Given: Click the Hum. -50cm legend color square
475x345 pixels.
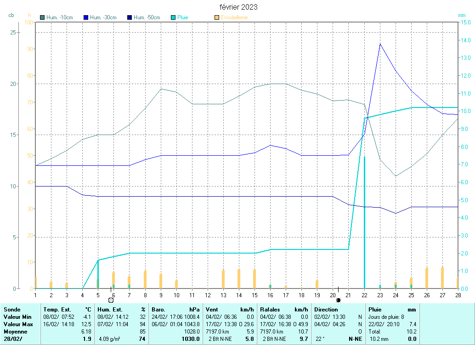Looking at the screenshot, I should pyautogui.click(x=130, y=18).
